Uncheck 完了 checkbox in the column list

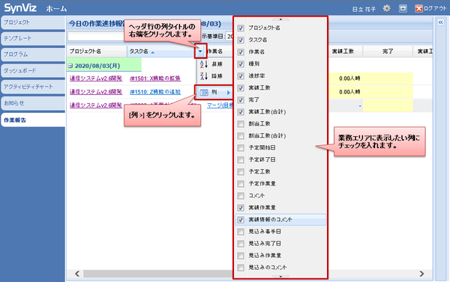241,100
